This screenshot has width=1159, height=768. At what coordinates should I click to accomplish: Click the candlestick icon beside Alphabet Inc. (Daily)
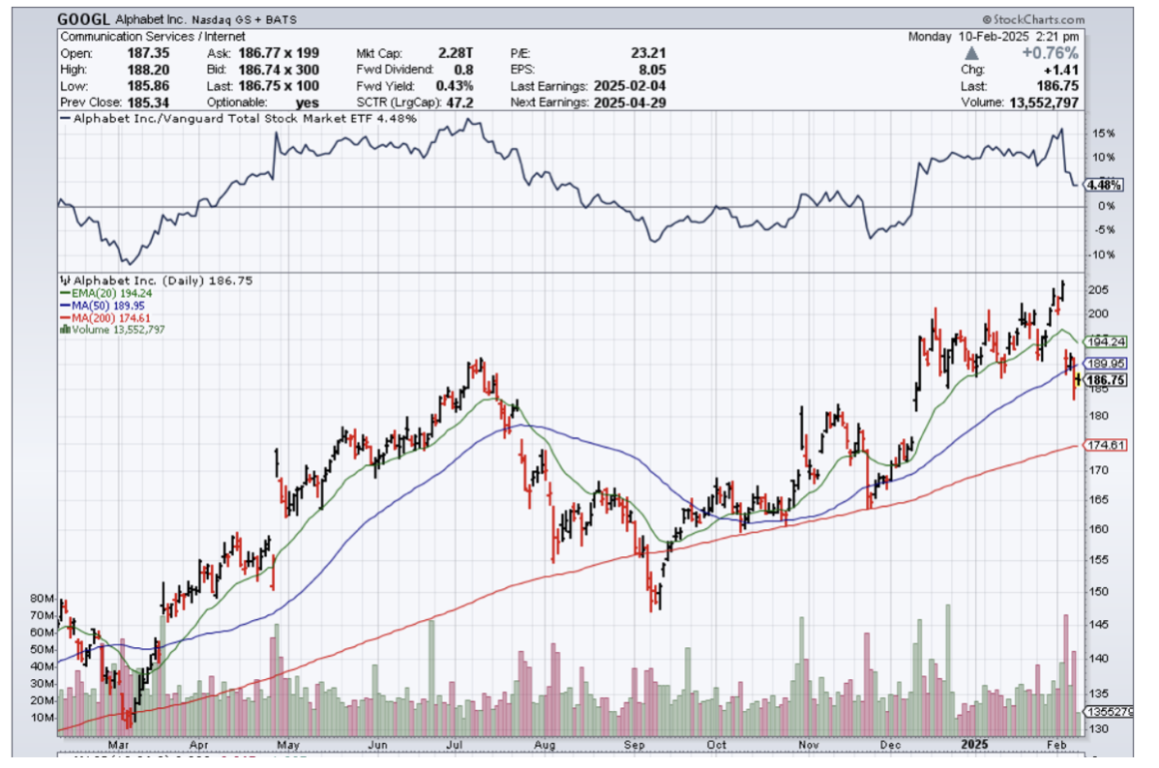[x=64, y=279]
